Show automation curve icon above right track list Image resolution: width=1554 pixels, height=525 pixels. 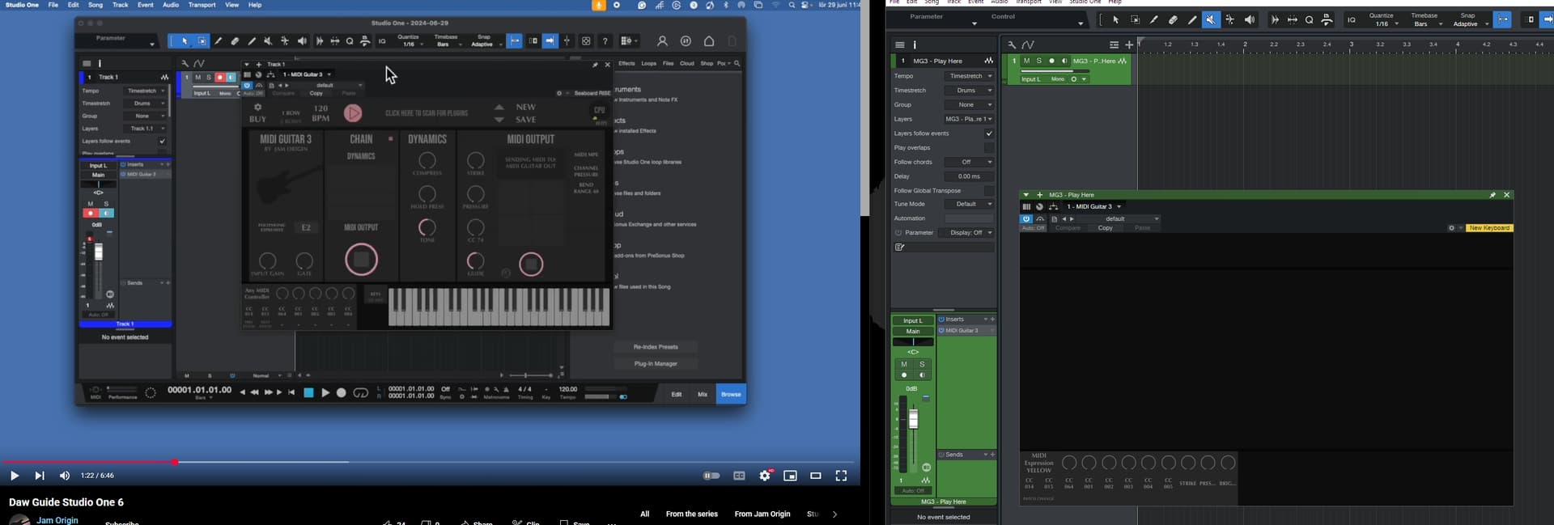pos(1028,44)
